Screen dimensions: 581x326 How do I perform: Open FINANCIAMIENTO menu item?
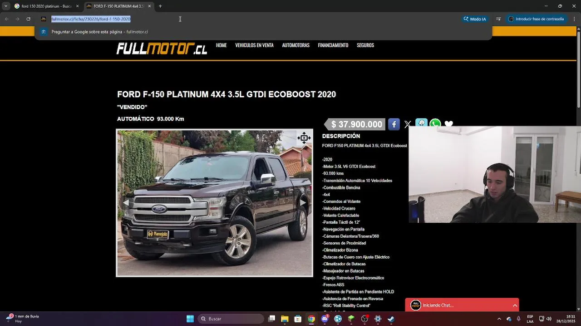[333, 45]
